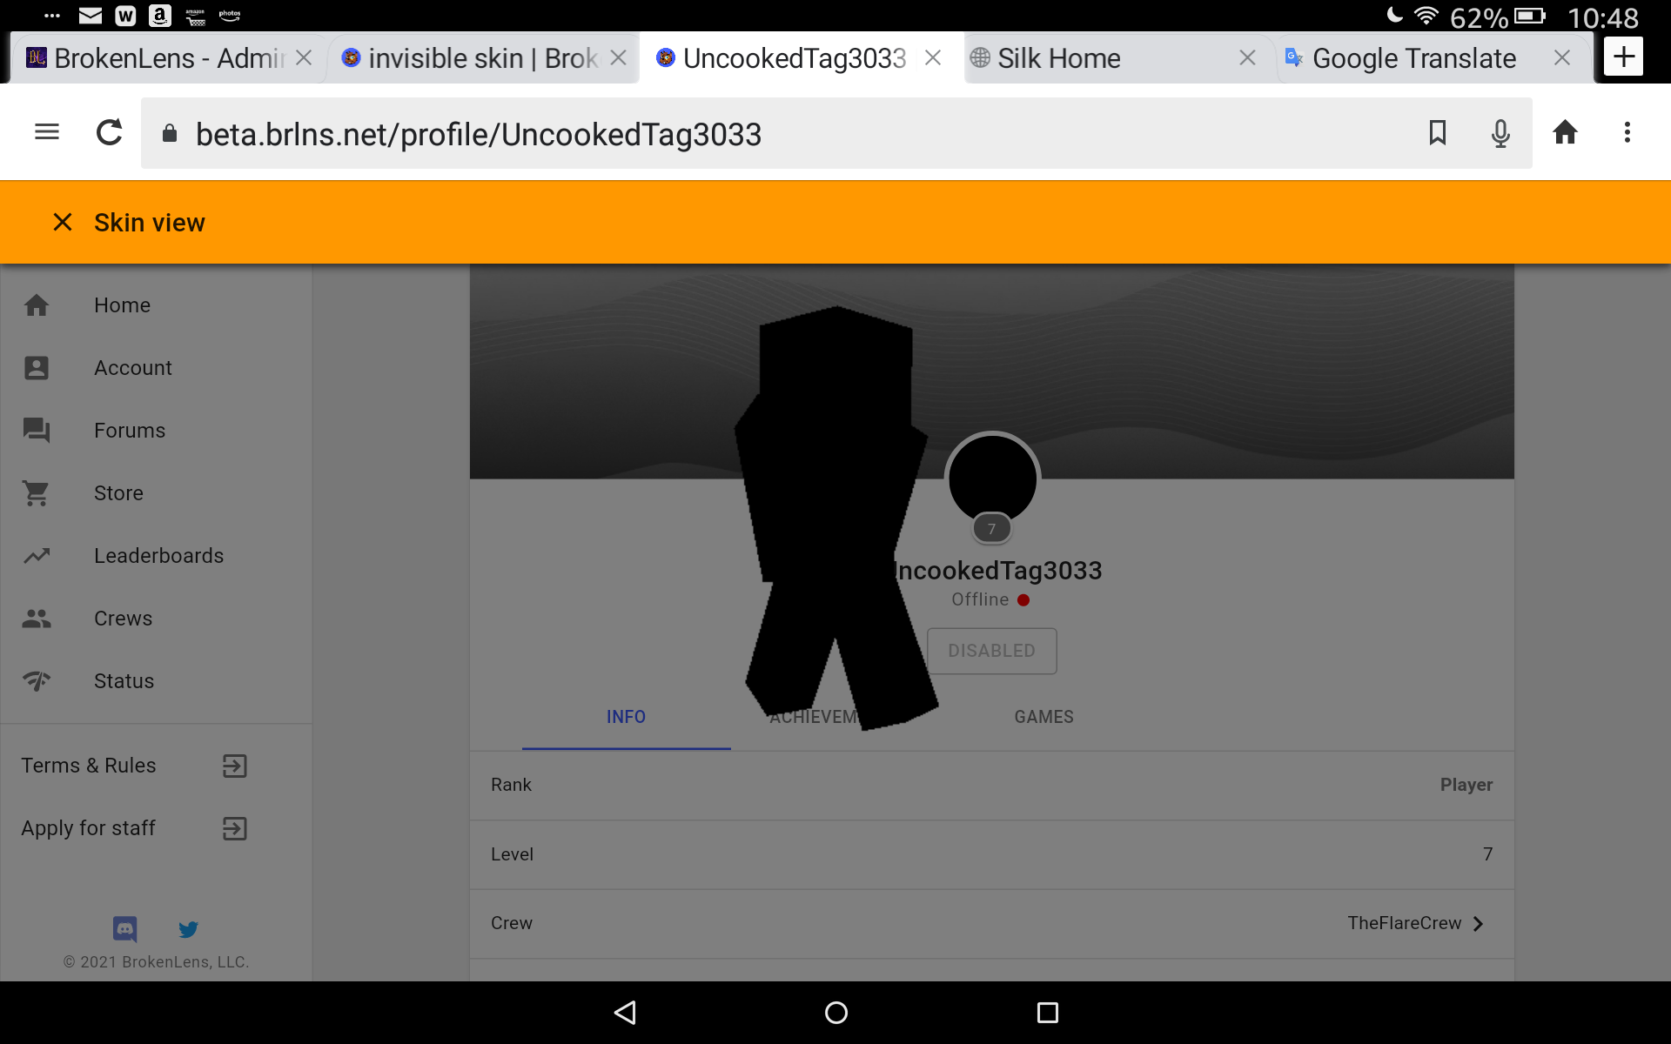This screenshot has height=1044, width=1671.
Task: Click the UncookedTag3033 username heading
Action: click(x=997, y=571)
